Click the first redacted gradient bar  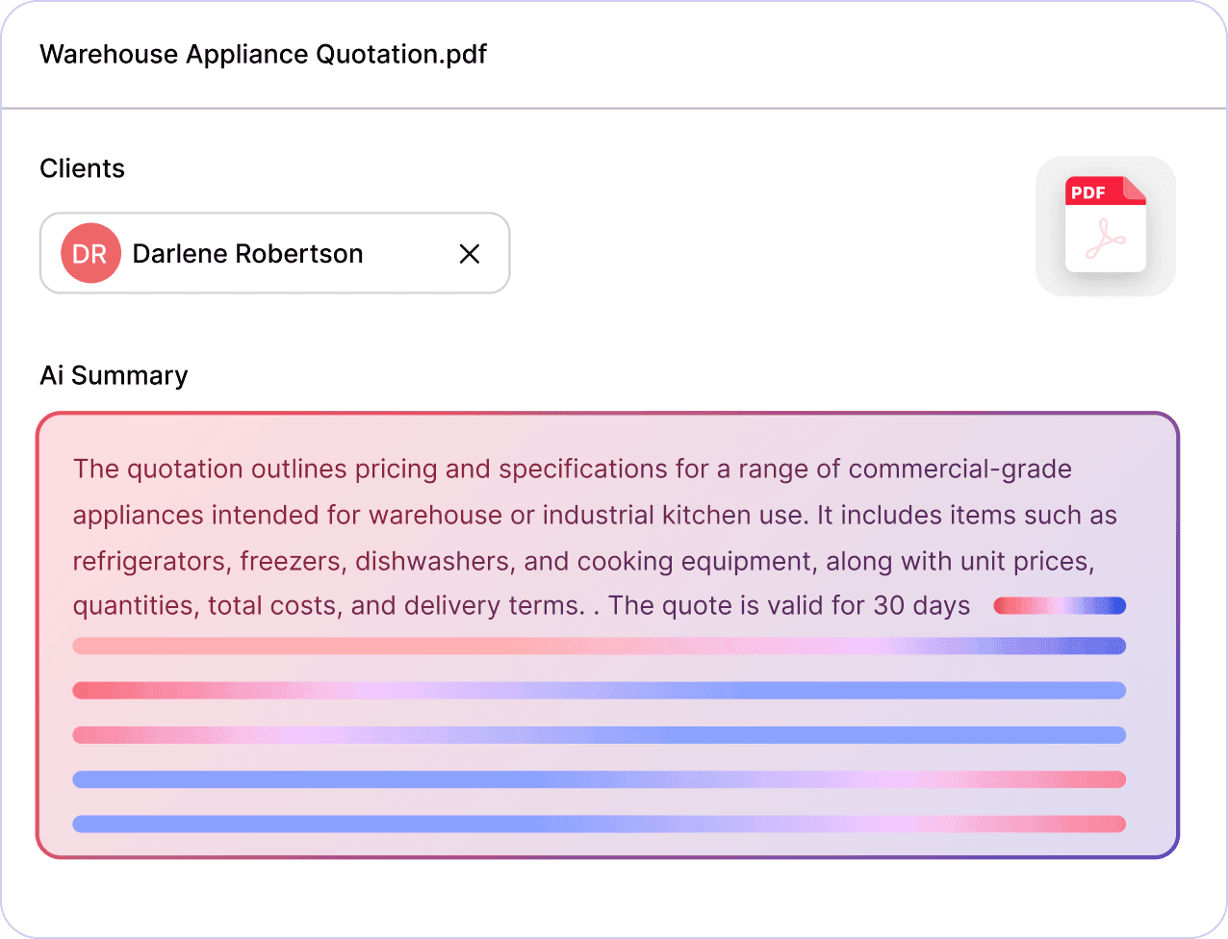[x=599, y=646]
